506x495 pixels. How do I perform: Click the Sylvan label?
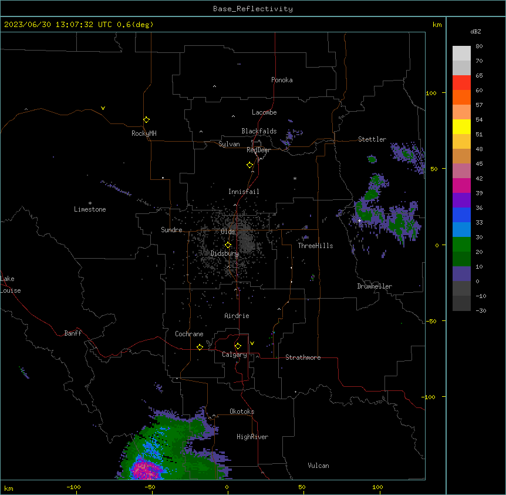(229, 144)
